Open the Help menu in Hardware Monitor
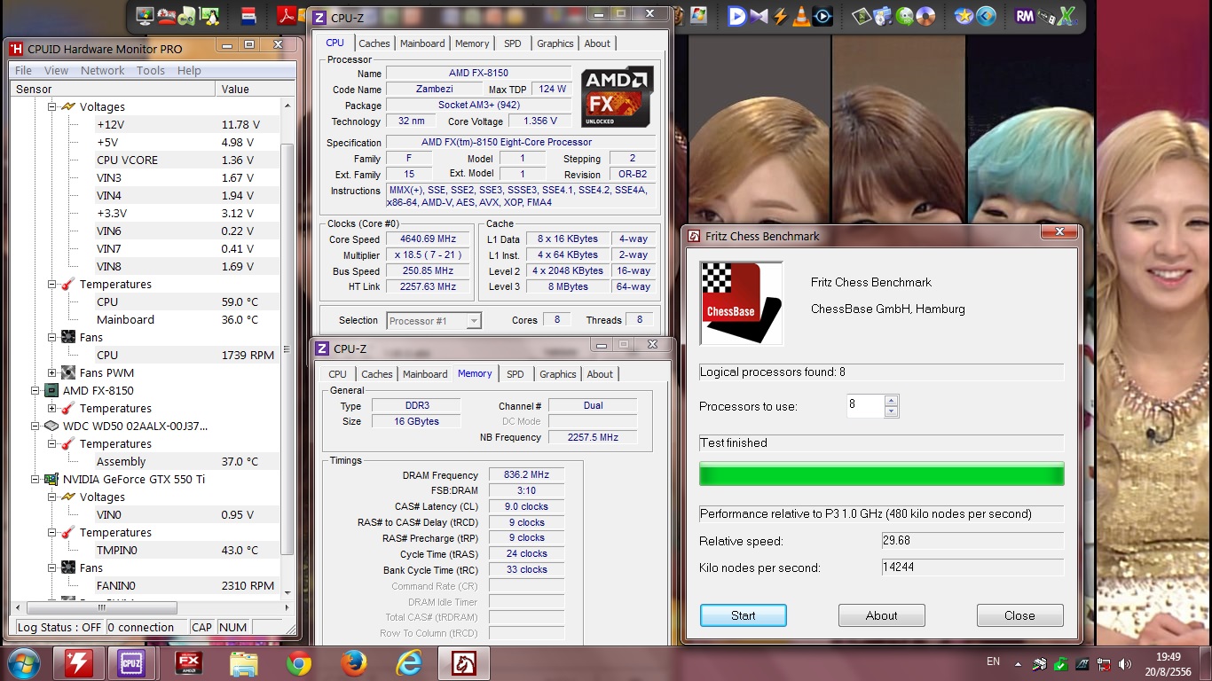Screen dimensions: 1212x681 (x=189, y=70)
